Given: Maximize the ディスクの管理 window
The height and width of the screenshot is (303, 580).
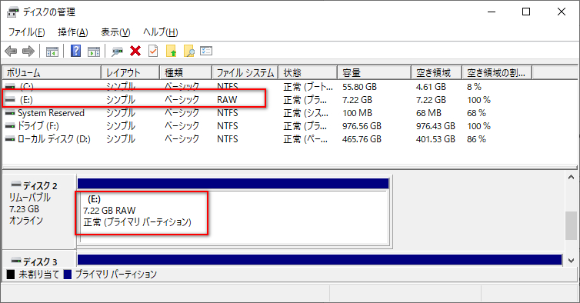Looking at the screenshot, I should (526, 12).
